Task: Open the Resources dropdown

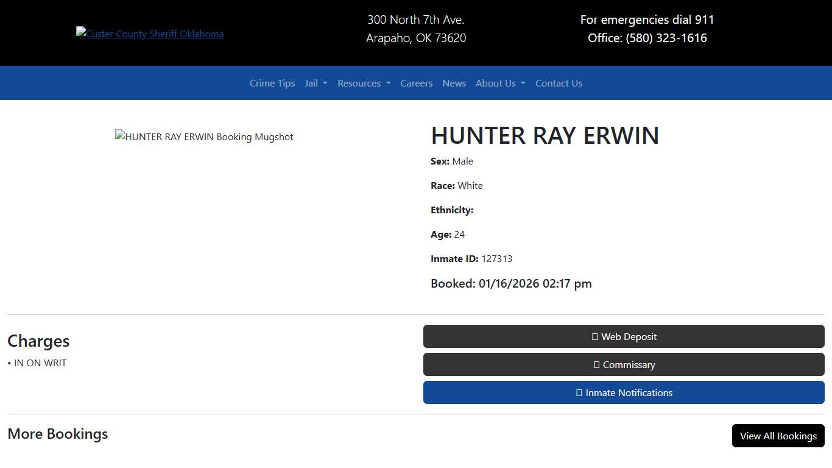Action: point(364,83)
